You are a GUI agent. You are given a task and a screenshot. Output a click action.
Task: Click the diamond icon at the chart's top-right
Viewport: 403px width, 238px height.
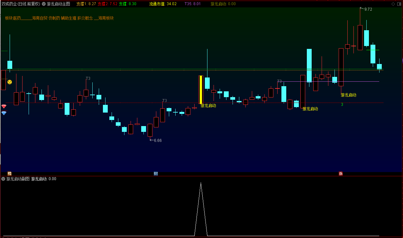[393, 4]
